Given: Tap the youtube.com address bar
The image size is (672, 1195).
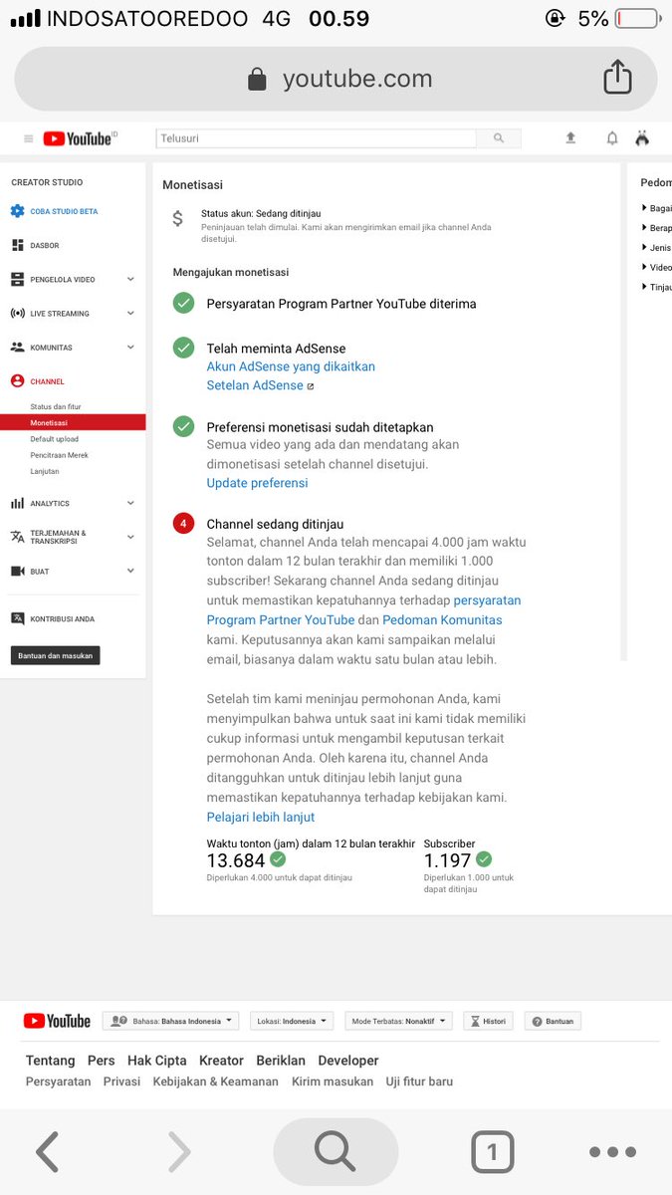Looking at the screenshot, I should point(336,79).
